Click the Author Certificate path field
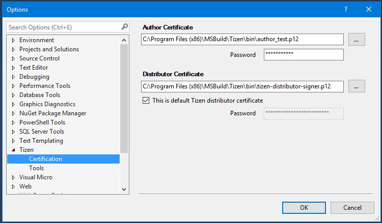 242,40
